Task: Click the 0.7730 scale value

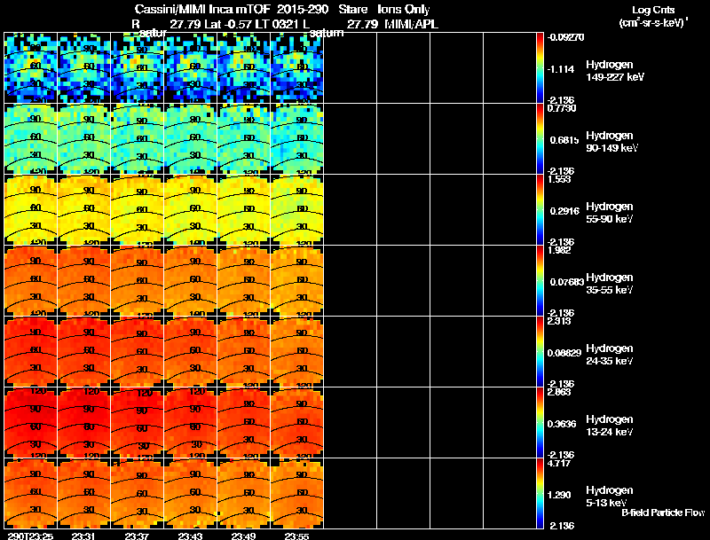Action: (x=562, y=108)
